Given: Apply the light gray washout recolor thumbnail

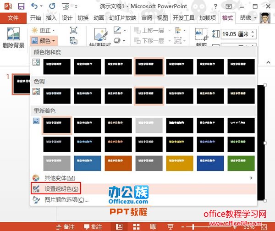Looking at the screenshot, I should (149, 125).
